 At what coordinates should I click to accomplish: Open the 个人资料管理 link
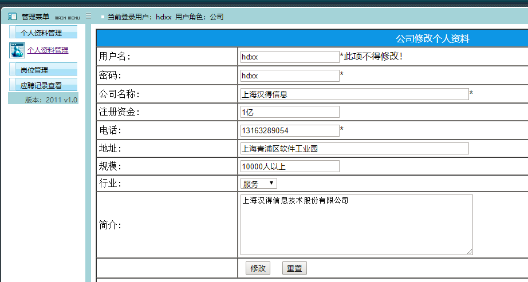(x=48, y=50)
